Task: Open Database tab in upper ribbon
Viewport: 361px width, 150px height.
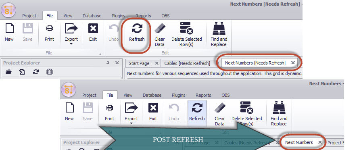Action: [x=92, y=16]
